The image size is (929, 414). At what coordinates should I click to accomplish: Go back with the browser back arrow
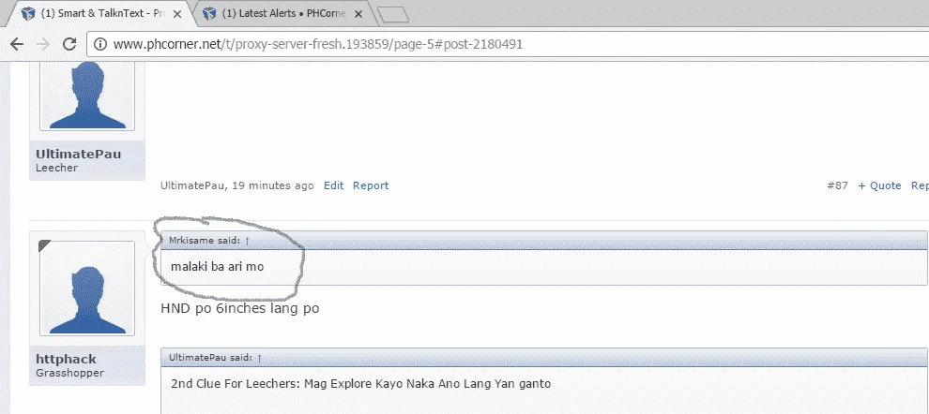[17, 44]
